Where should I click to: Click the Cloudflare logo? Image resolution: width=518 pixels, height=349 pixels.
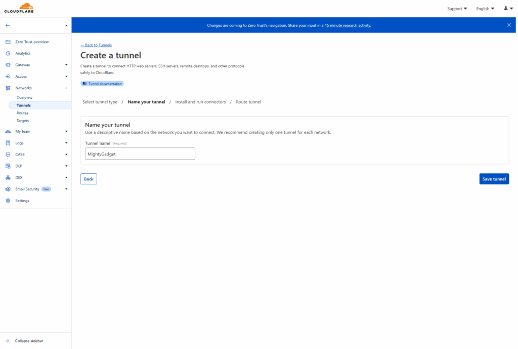click(x=19, y=8)
